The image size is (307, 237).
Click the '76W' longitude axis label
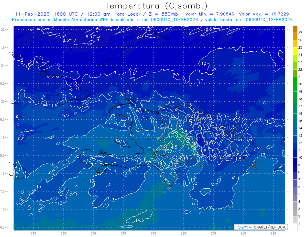34,233
